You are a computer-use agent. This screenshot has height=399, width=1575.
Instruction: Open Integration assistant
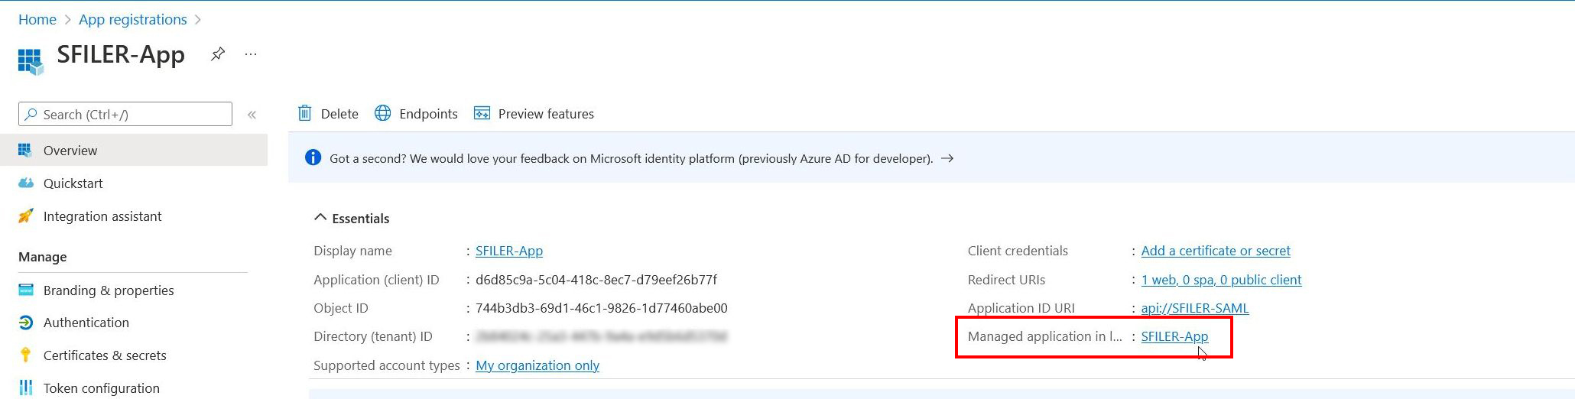[x=102, y=216]
